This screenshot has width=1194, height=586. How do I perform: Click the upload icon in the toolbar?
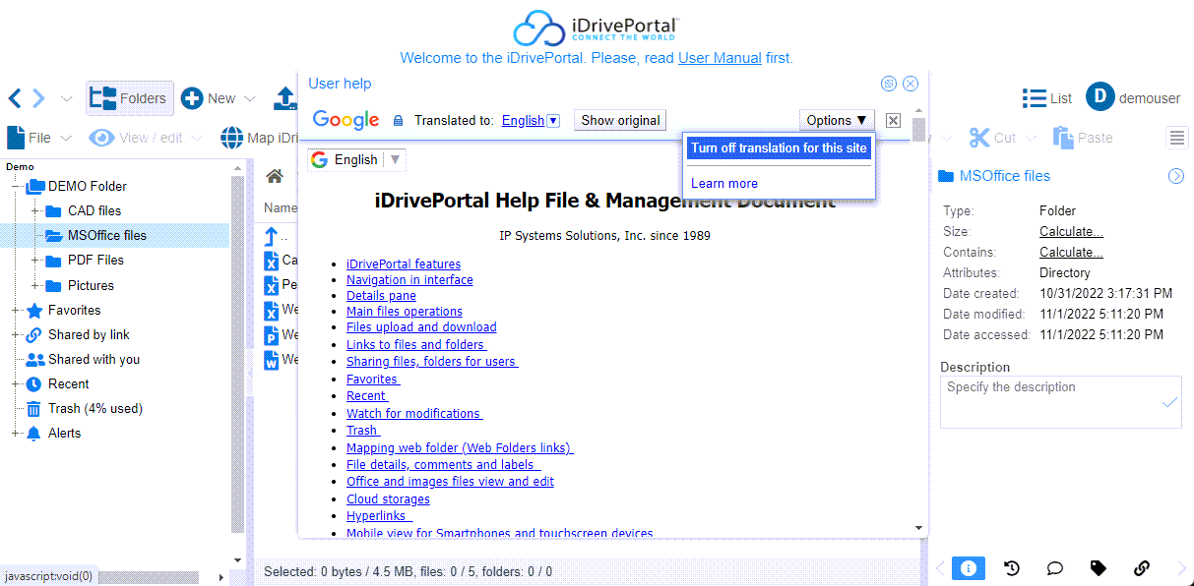tap(284, 98)
